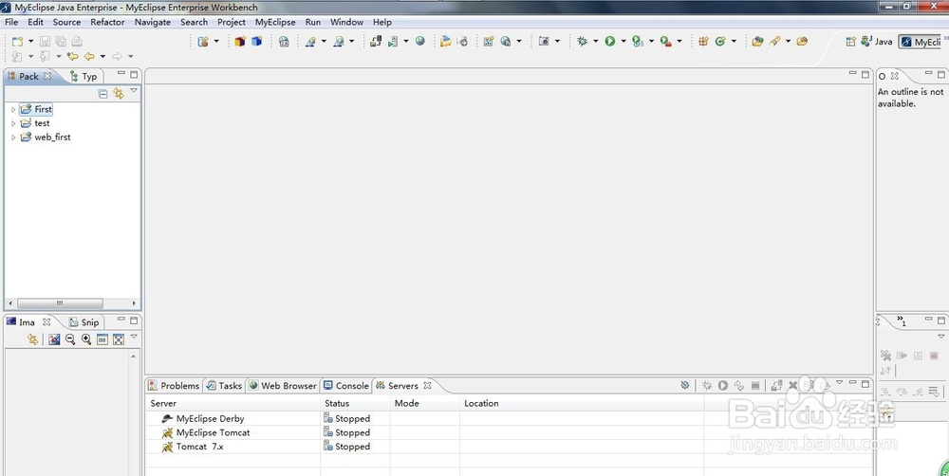The height and width of the screenshot is (476, 949).
Task: Switch to the MyEclipse perspective button
Action: 920,42
